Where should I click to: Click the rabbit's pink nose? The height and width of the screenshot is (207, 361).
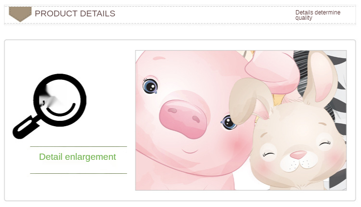point(298,155)
